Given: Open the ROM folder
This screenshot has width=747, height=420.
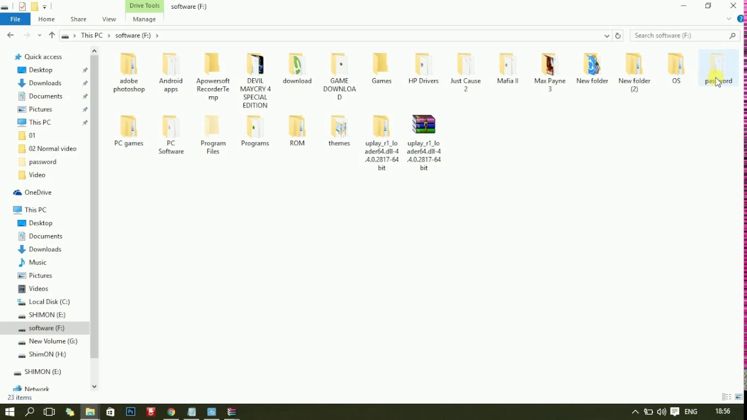Looking at the screenshot, I should [297, 131].
